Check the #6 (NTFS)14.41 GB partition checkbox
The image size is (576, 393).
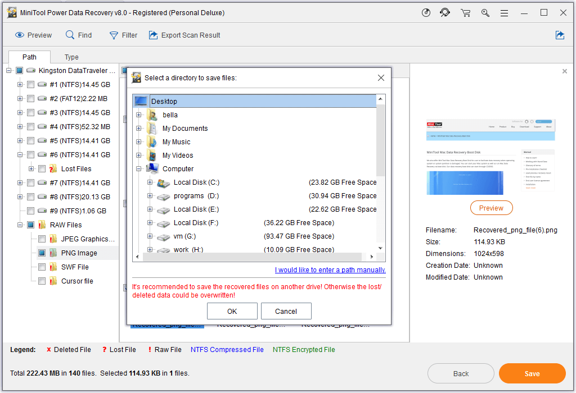[31, 155]
